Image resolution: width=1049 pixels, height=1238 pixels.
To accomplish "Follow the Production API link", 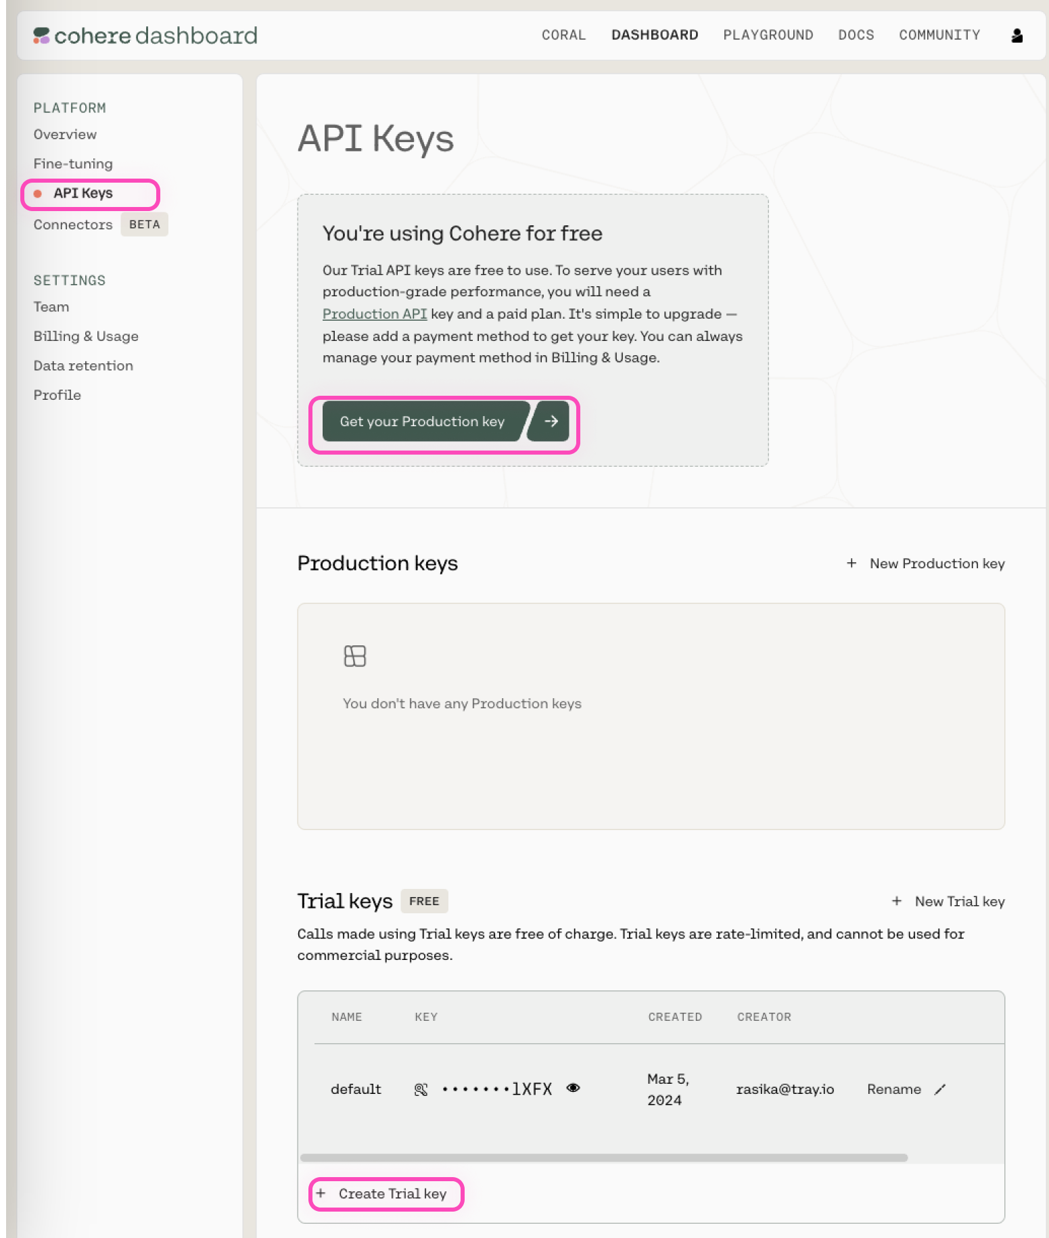I will tap(374, 314).
